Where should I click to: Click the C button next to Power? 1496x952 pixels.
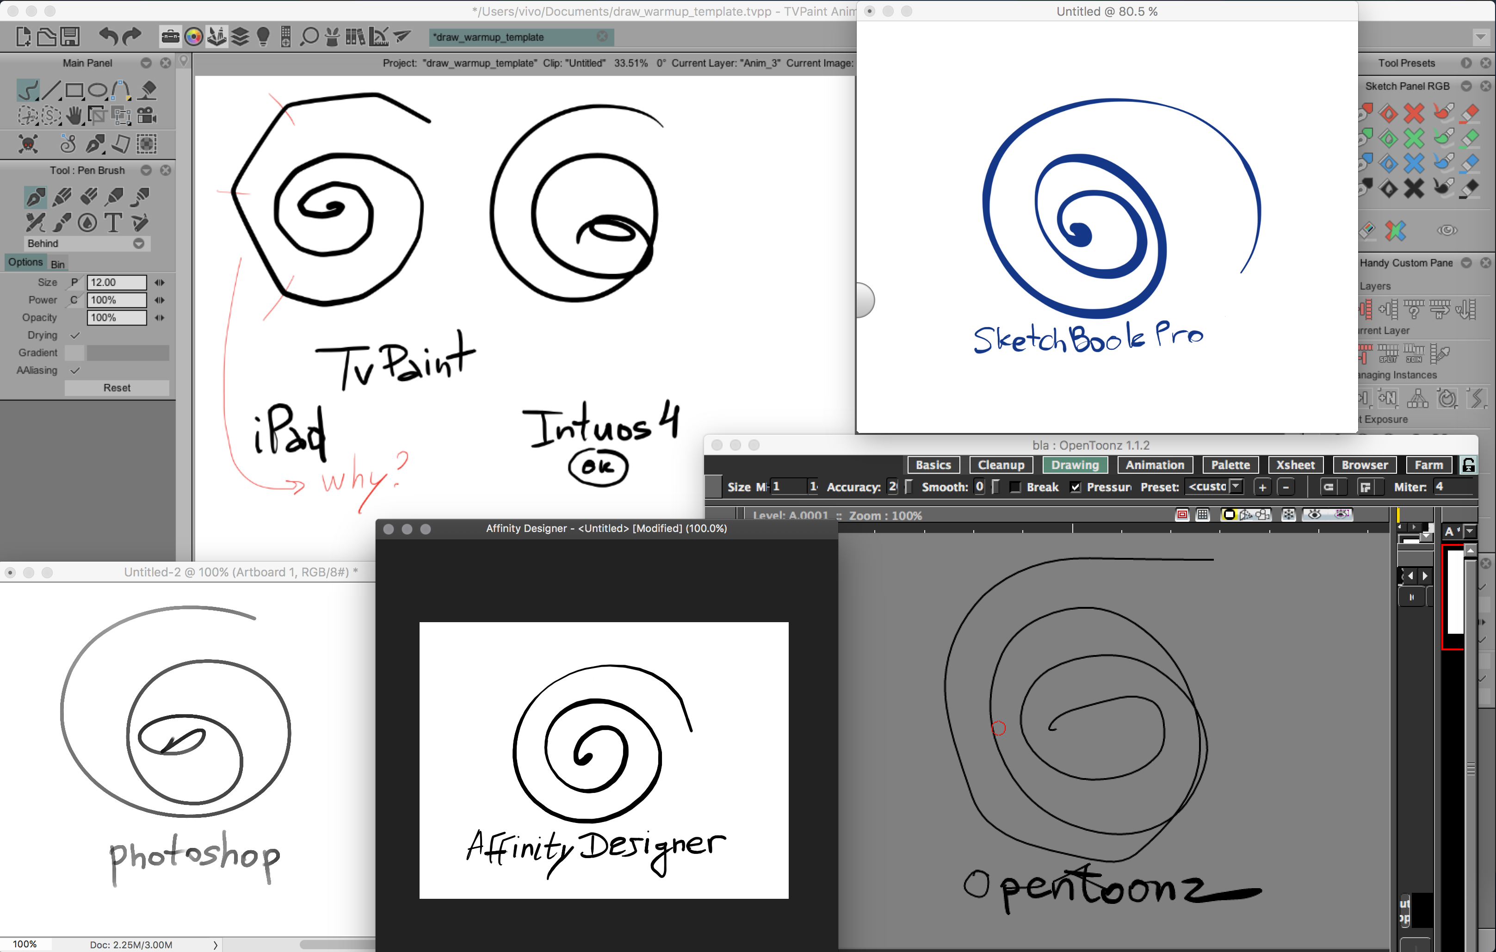(74, 300)
